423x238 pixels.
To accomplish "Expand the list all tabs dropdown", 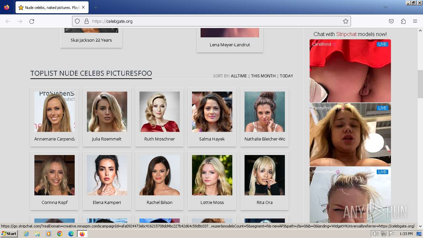I will pos(385,7).
